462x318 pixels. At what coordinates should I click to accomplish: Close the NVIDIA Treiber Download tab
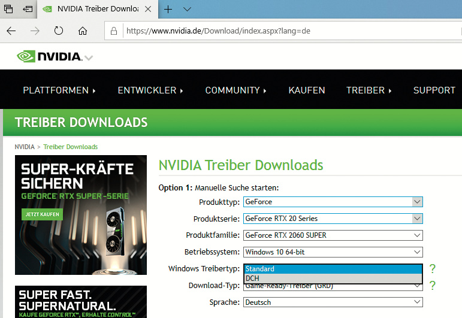click(148, 9)
